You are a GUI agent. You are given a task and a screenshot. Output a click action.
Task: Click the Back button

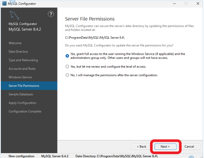click(x=141, y=146)
